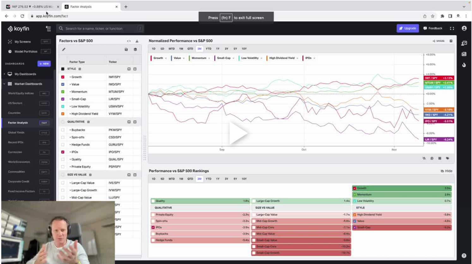Select all STYLE factors plus icon

129,69
